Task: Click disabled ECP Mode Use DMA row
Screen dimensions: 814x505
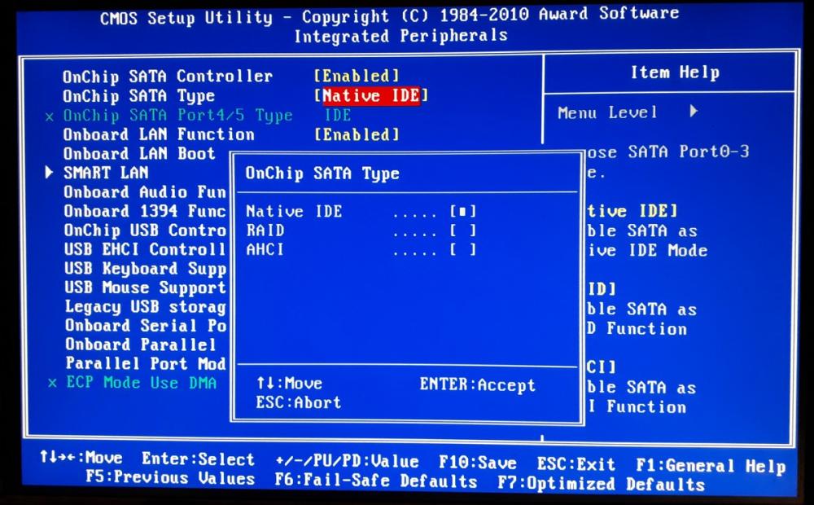Action: tap(141, 383)
